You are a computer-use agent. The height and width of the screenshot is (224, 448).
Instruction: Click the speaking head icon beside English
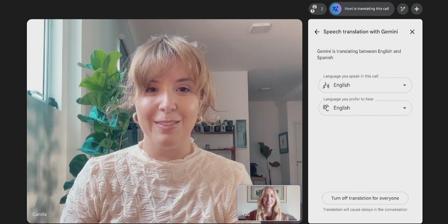coord(326,85)
